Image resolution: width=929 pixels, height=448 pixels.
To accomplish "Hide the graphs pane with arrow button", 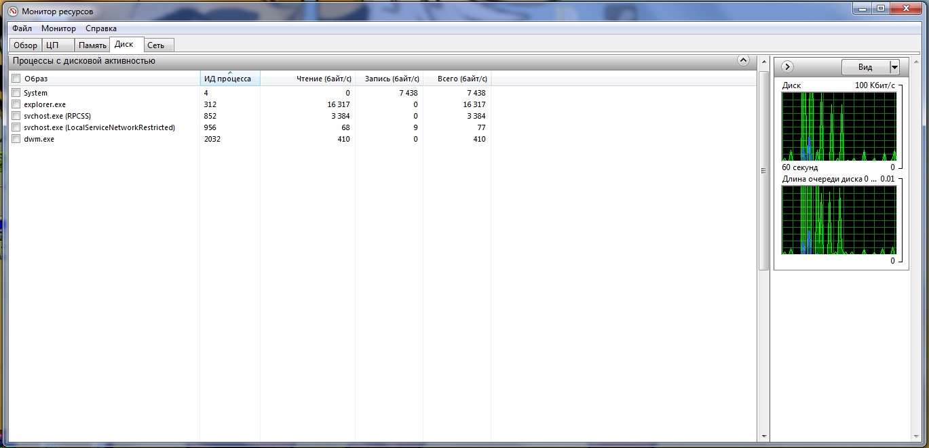I will tap(787, 66).
